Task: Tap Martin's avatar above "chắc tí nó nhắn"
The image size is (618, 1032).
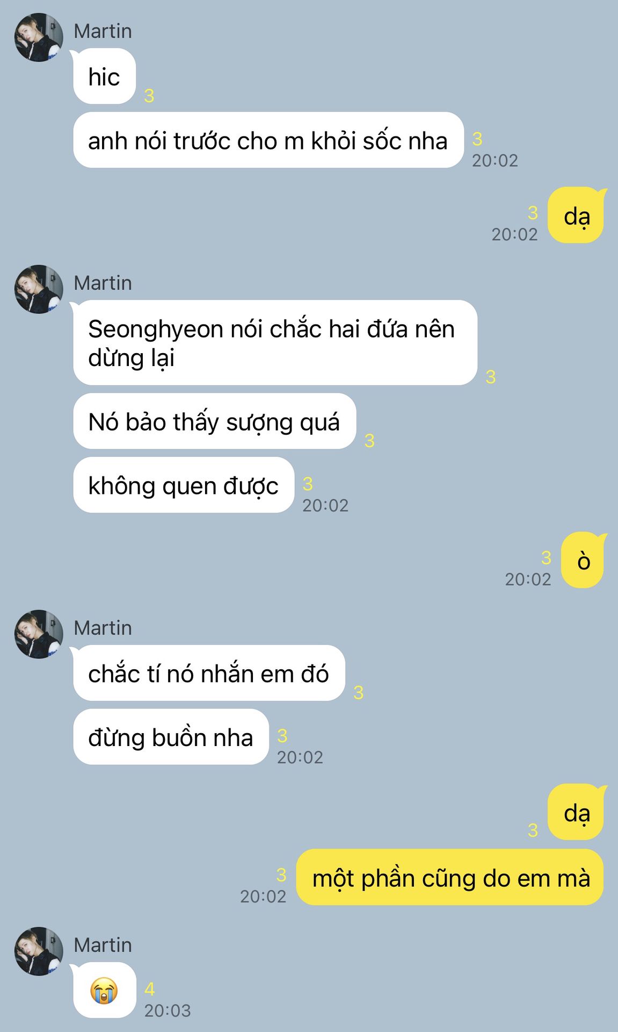Action: [39, 634]
